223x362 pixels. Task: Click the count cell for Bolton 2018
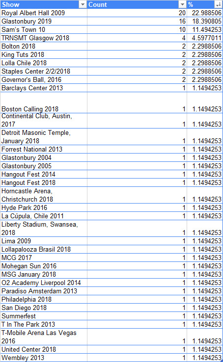[x=137, y=46]
